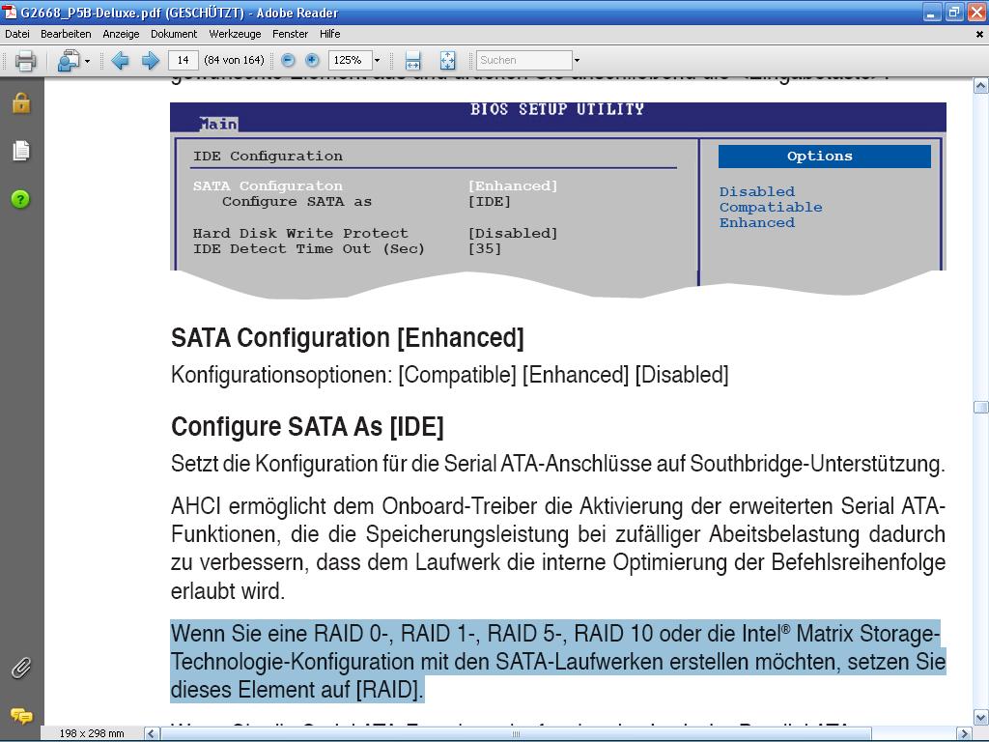Open the Bearbeiten menu
The height and width of the screenshot is (742, 989).
point(66,34)
